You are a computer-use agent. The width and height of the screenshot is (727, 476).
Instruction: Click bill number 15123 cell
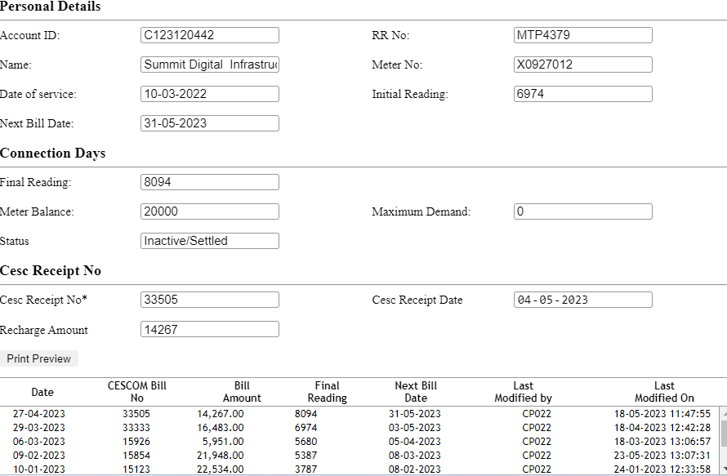[136, 469]
